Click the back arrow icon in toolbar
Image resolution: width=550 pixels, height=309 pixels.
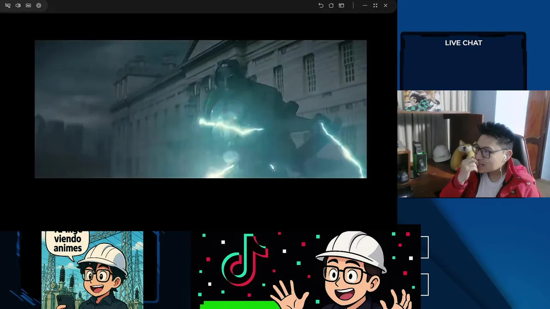321,6
